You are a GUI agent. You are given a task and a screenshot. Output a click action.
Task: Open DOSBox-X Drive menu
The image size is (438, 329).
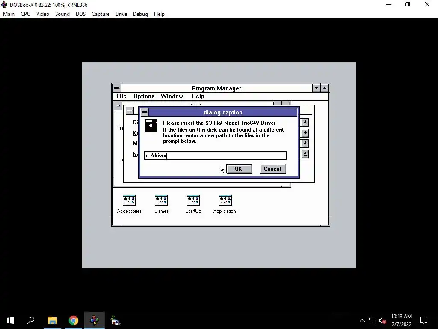pyautogui.click(x=121, y=14)
